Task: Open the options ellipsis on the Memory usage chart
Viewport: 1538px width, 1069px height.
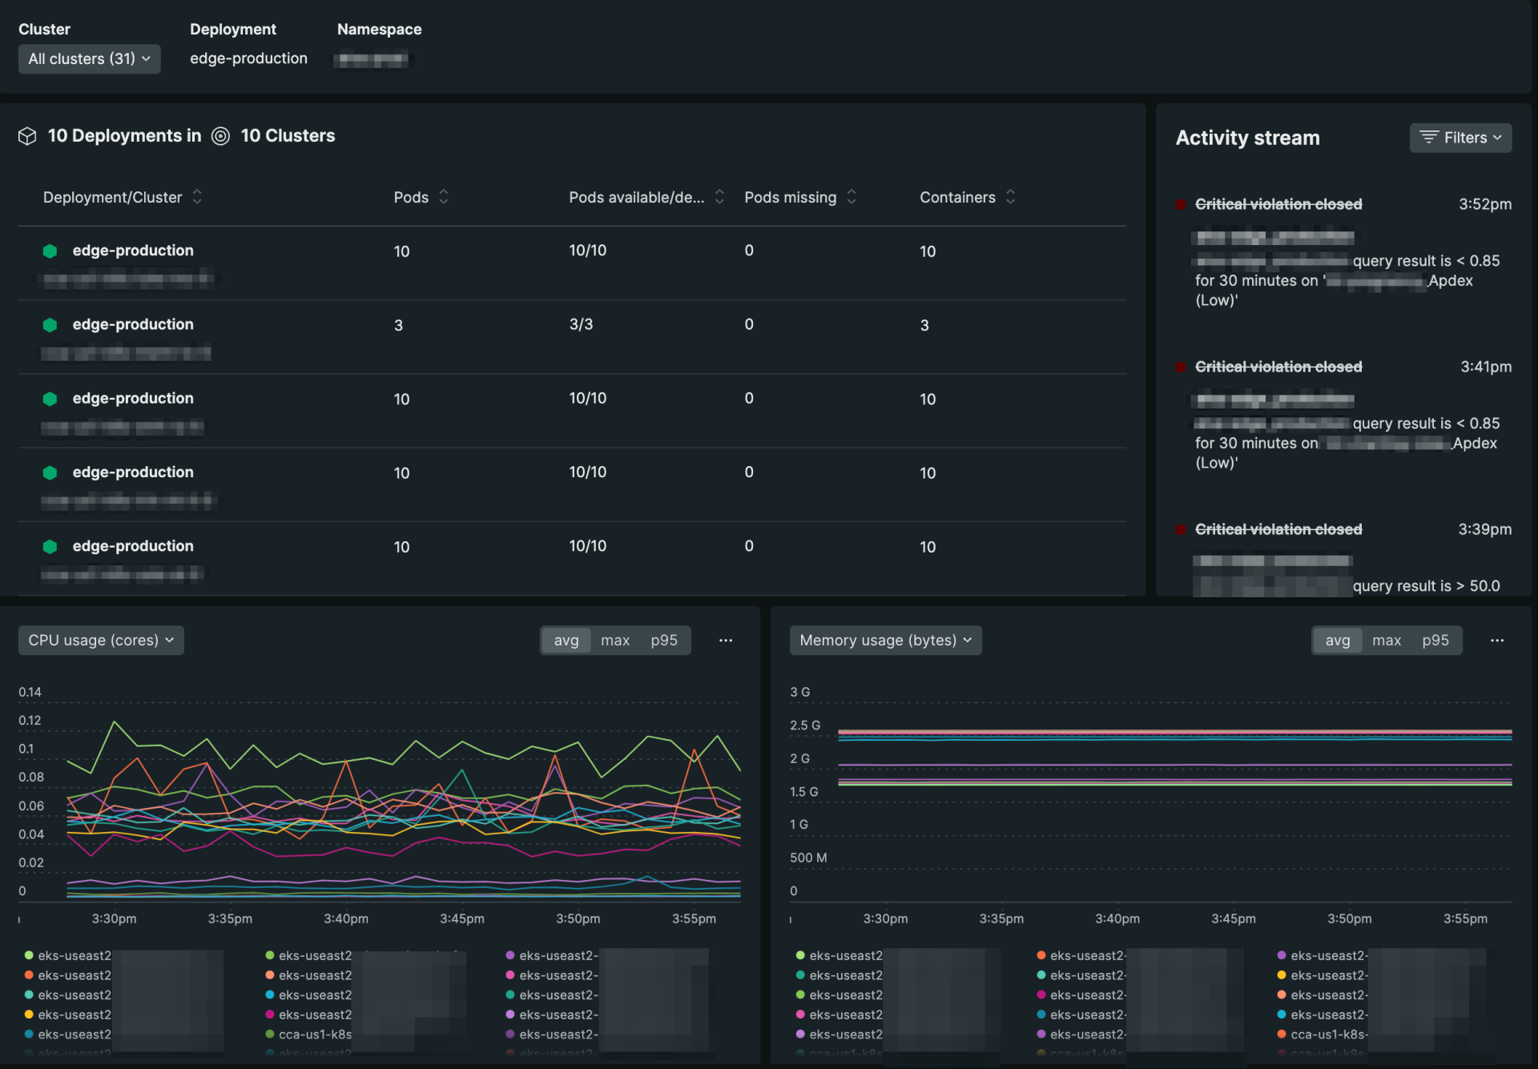Action: click(1497, 641)
